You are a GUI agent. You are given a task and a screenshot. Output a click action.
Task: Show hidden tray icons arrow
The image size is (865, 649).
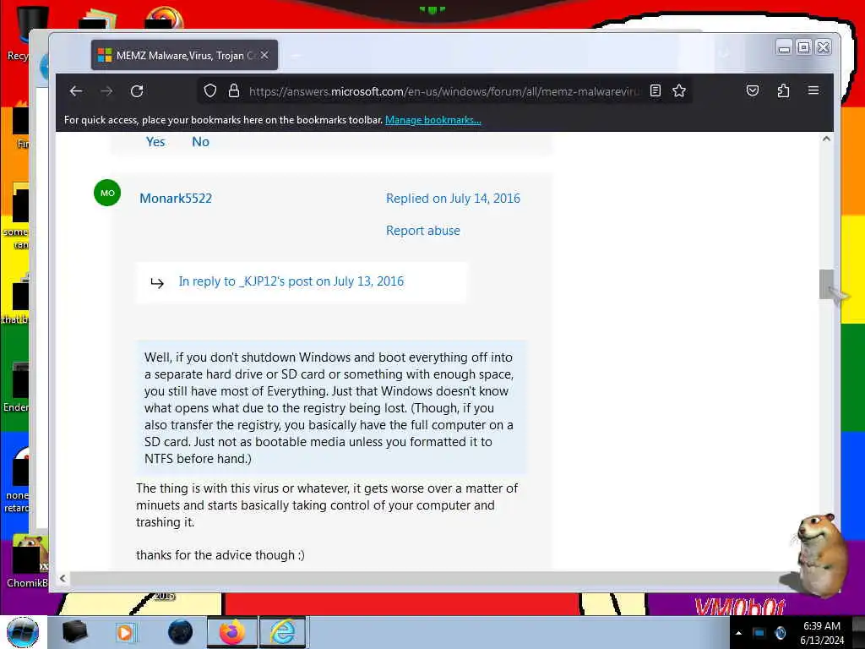[738, 633]
